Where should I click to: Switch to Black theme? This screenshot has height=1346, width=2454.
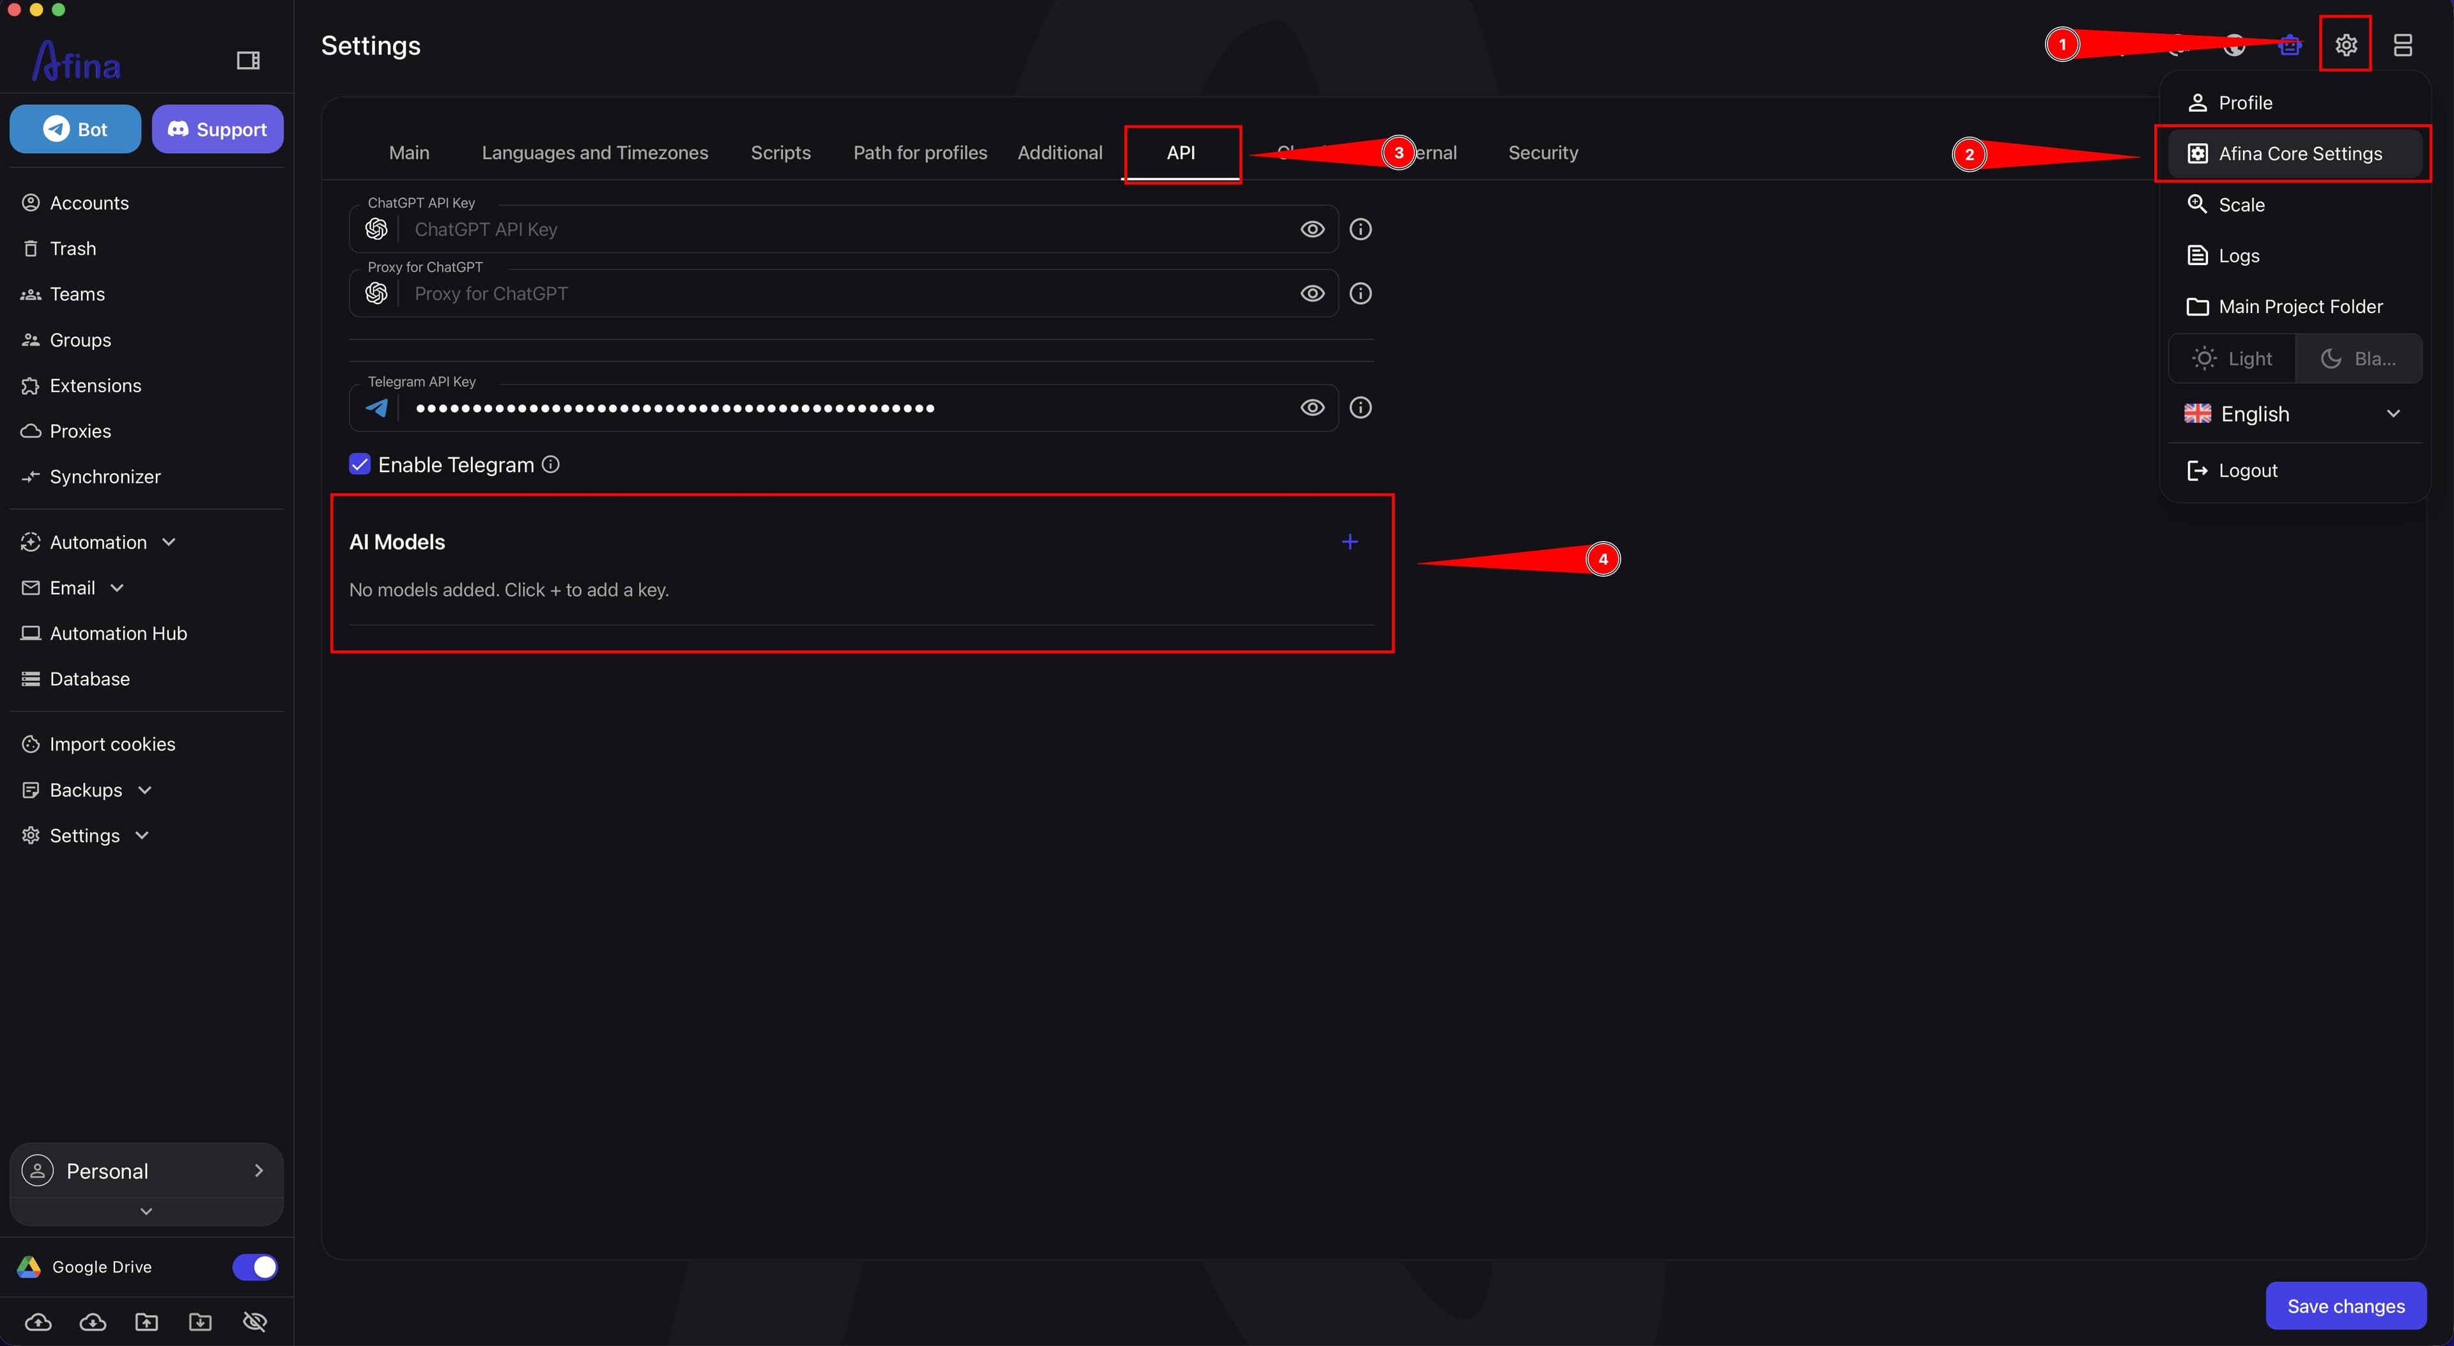(x=2358, y=359)
